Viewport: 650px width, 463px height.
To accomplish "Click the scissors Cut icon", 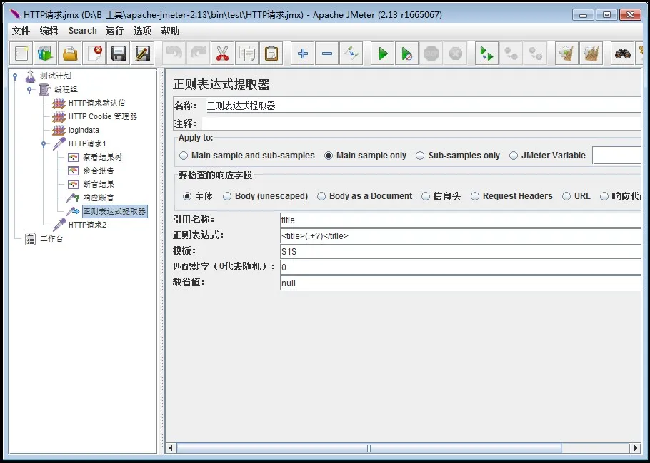I will coord(222,54).
